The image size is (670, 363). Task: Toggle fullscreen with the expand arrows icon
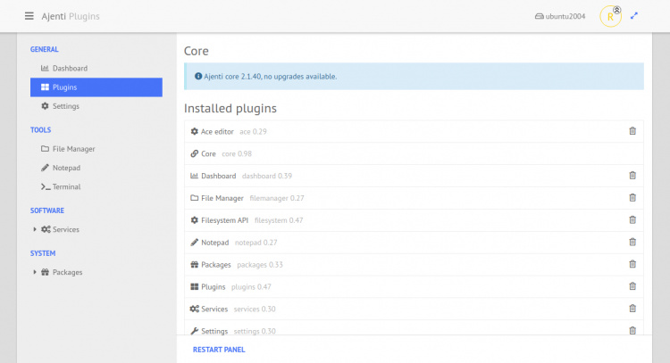pyautogui.click(x=634, y=16)
